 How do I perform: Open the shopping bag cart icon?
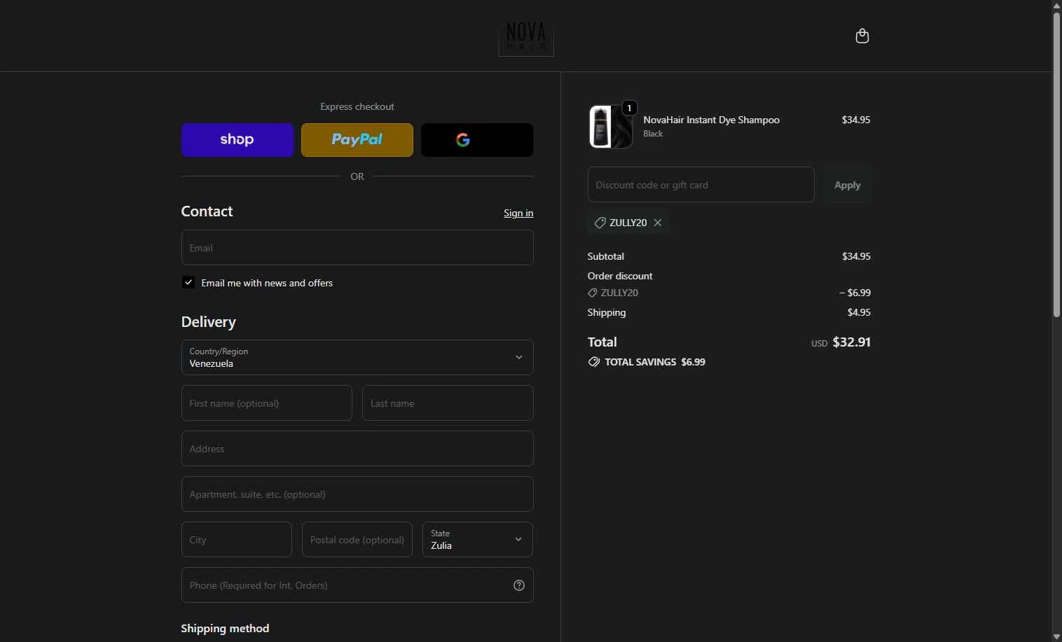pos(862,36)
